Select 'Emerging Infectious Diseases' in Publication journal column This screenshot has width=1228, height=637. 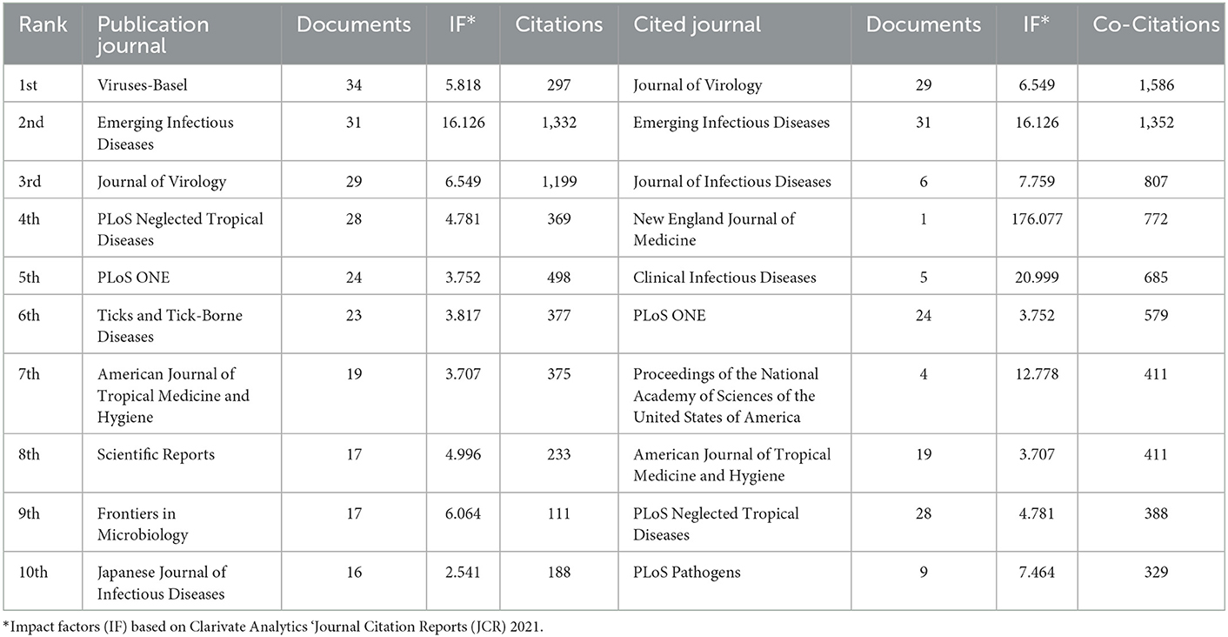pos(165,133)
